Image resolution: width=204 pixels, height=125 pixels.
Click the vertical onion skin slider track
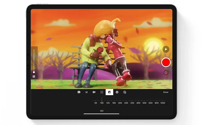point(34,60)
